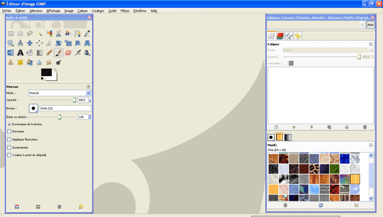The image size is (383, 217).
Task: Enable the Estomper checkbox
Action: [9, 132]
